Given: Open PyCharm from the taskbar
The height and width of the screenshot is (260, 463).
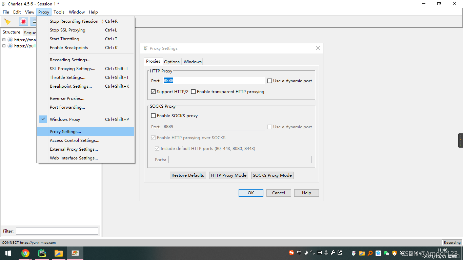Looking at the screenshot, I should [x=42, y=253].
